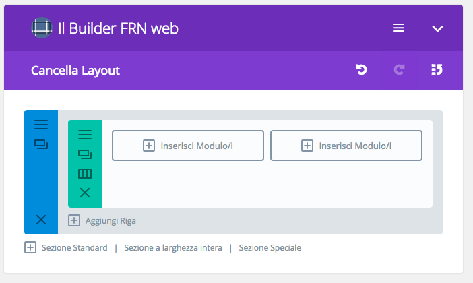The image size is (473, 283).
Task: Click Cancella Layout
Action: pyautogui.click(x=75, y=71)
